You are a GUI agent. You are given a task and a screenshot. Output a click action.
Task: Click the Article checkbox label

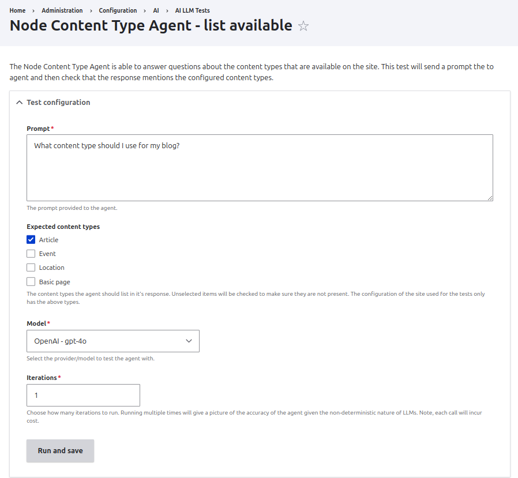pos(48,240)
